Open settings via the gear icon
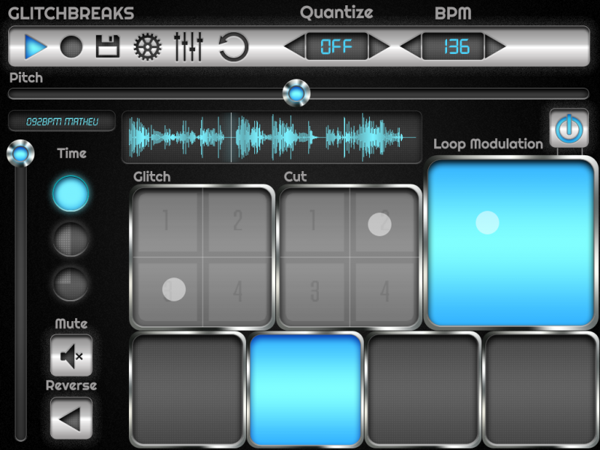Viewport: 600px width, 450px height. point(147,46)
